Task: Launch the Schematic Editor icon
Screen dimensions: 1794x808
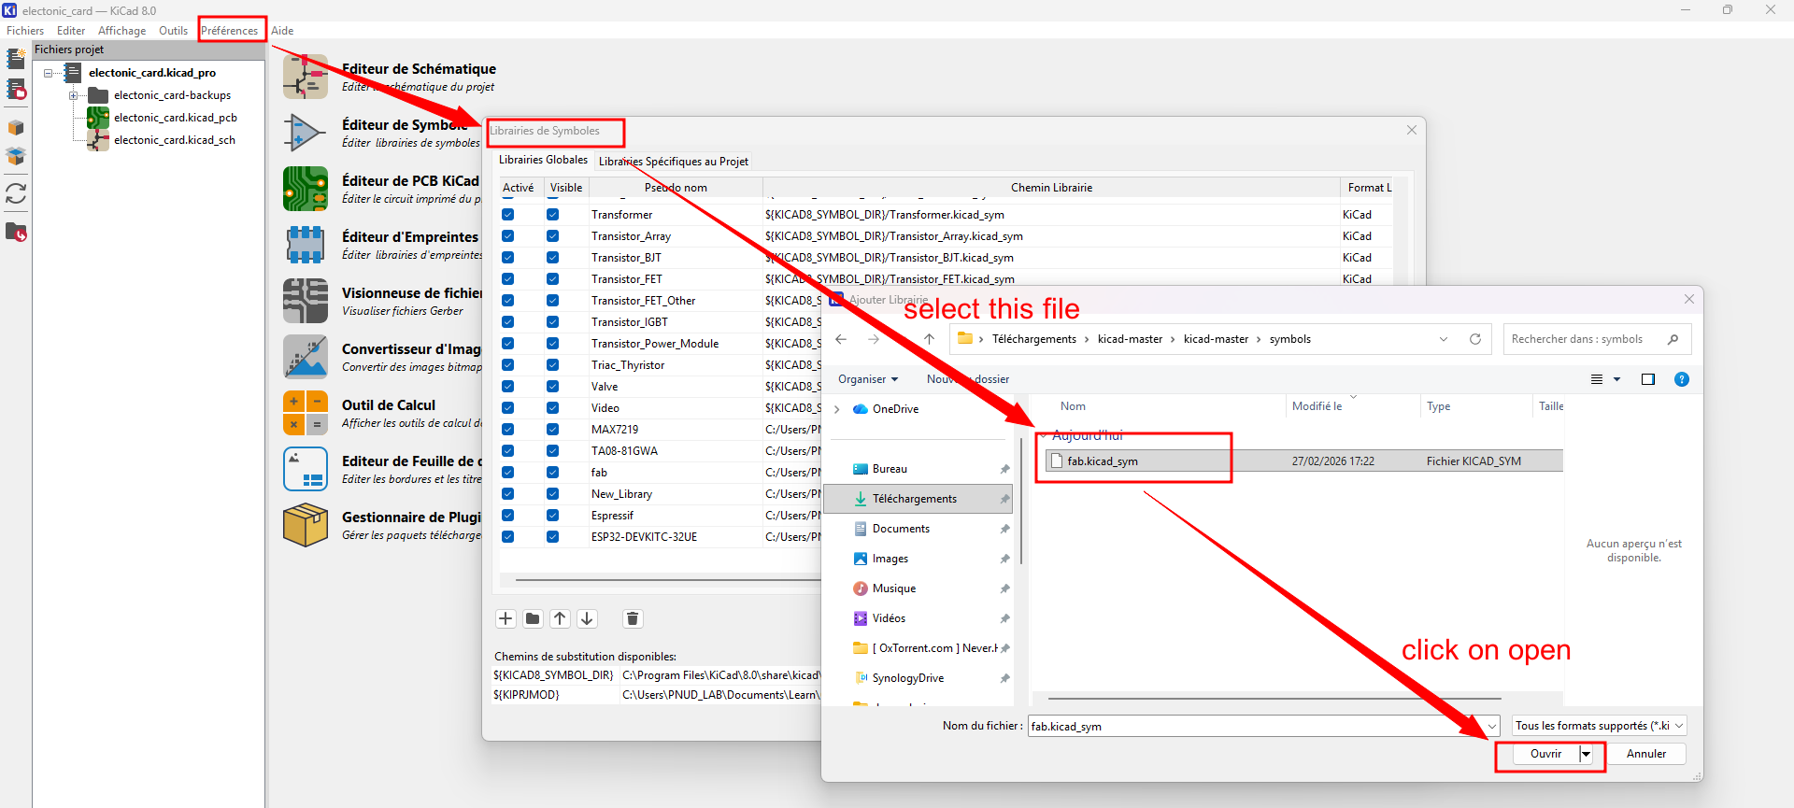Action: point(306,77)
